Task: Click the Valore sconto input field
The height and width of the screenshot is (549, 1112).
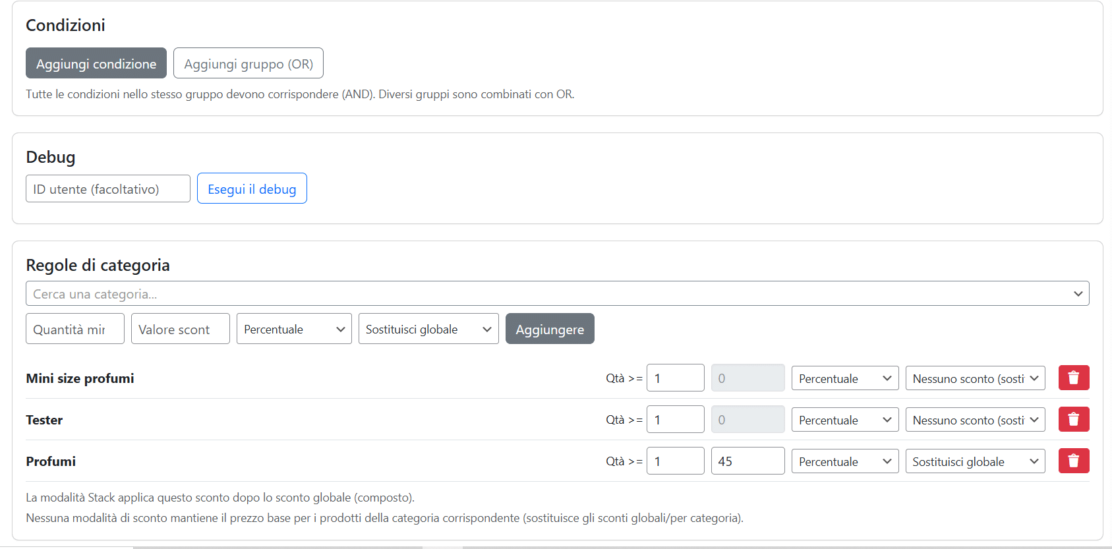Action: (181, 329)
